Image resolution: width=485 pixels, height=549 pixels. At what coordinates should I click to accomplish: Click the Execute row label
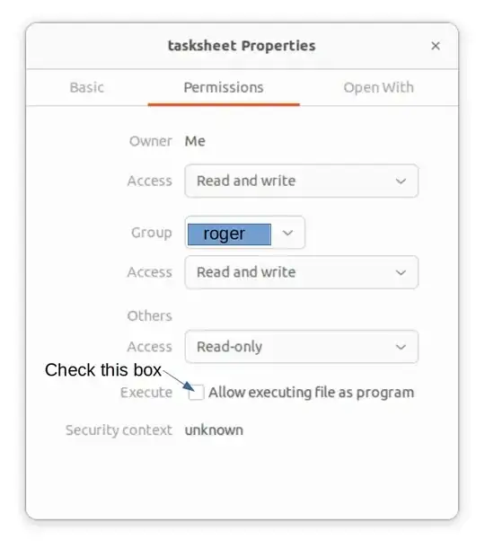click(146, 393)
